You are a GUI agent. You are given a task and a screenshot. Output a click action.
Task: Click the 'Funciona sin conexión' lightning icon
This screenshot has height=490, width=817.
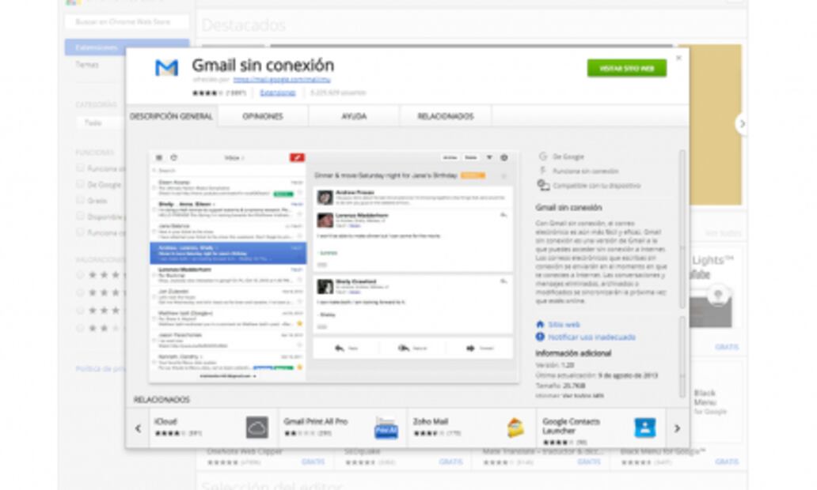pyautogui.click(x=541, y=169)
